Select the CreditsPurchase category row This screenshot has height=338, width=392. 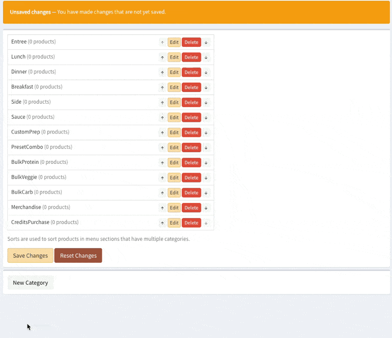[111, 223]
